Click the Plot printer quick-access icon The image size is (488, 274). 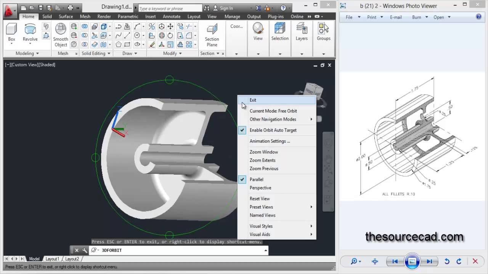point(70,8)
